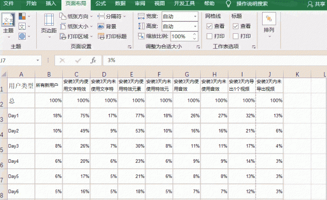Click cell 14% in Day4 row
Viewport: 327px width, 200px height.
(242, 161)
